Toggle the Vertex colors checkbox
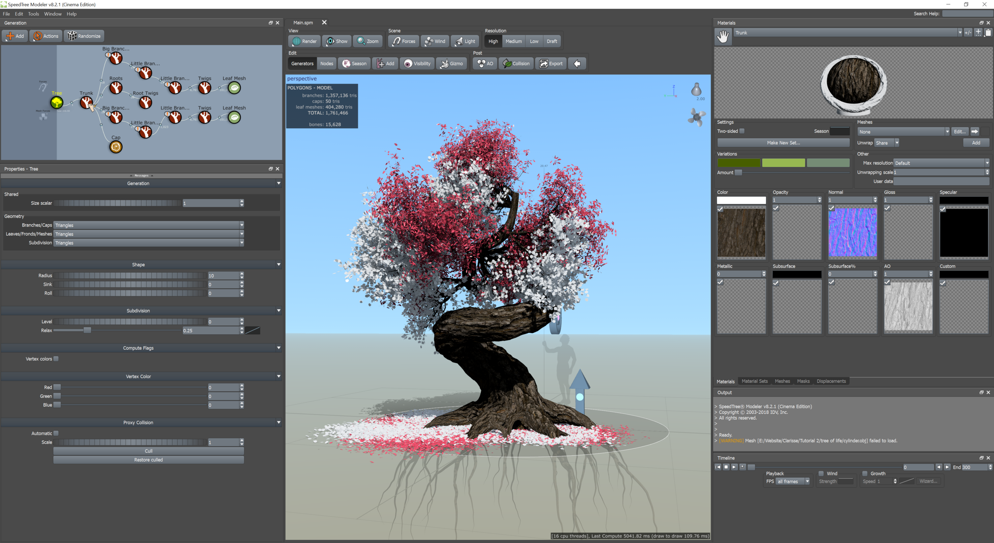994x543 pixels. pos(56,359)
